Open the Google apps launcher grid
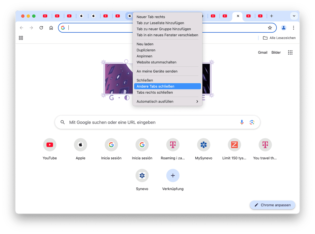The height and width of the screenshot is (234, 315). click(x=290, y=52)
